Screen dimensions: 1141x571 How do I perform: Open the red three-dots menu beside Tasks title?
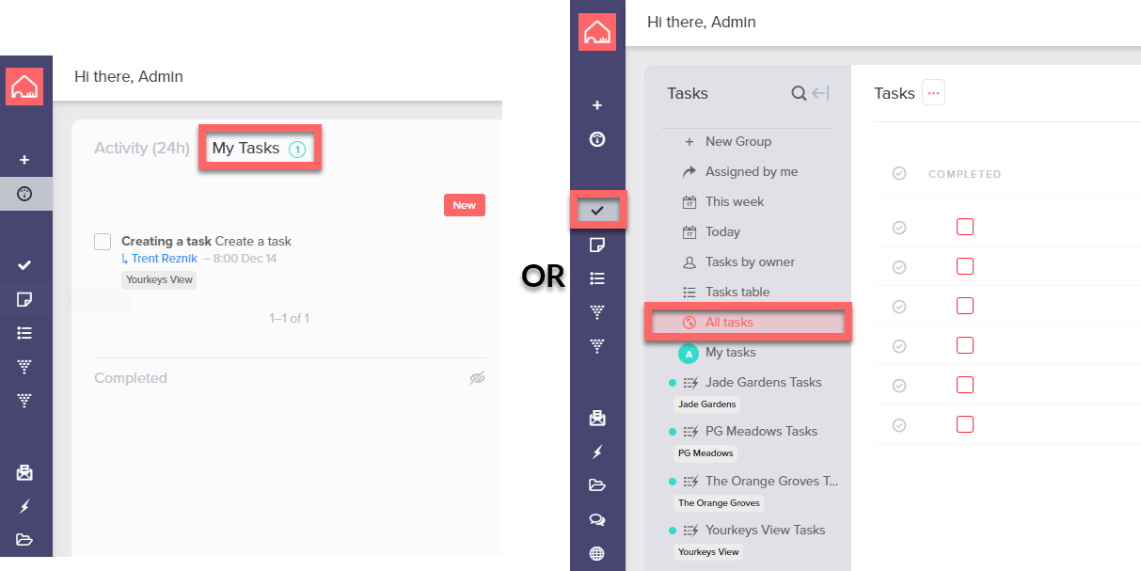click(933, 92)
